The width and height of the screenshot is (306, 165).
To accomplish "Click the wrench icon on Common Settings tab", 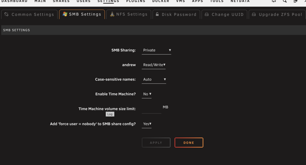I will coord(6,14).
